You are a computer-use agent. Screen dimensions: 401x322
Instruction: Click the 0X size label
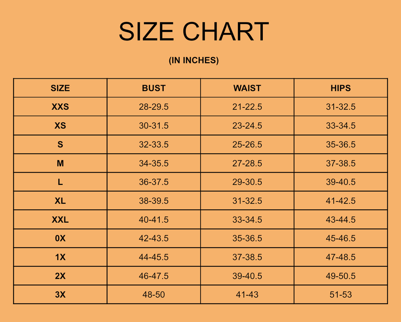pos(60,238)
